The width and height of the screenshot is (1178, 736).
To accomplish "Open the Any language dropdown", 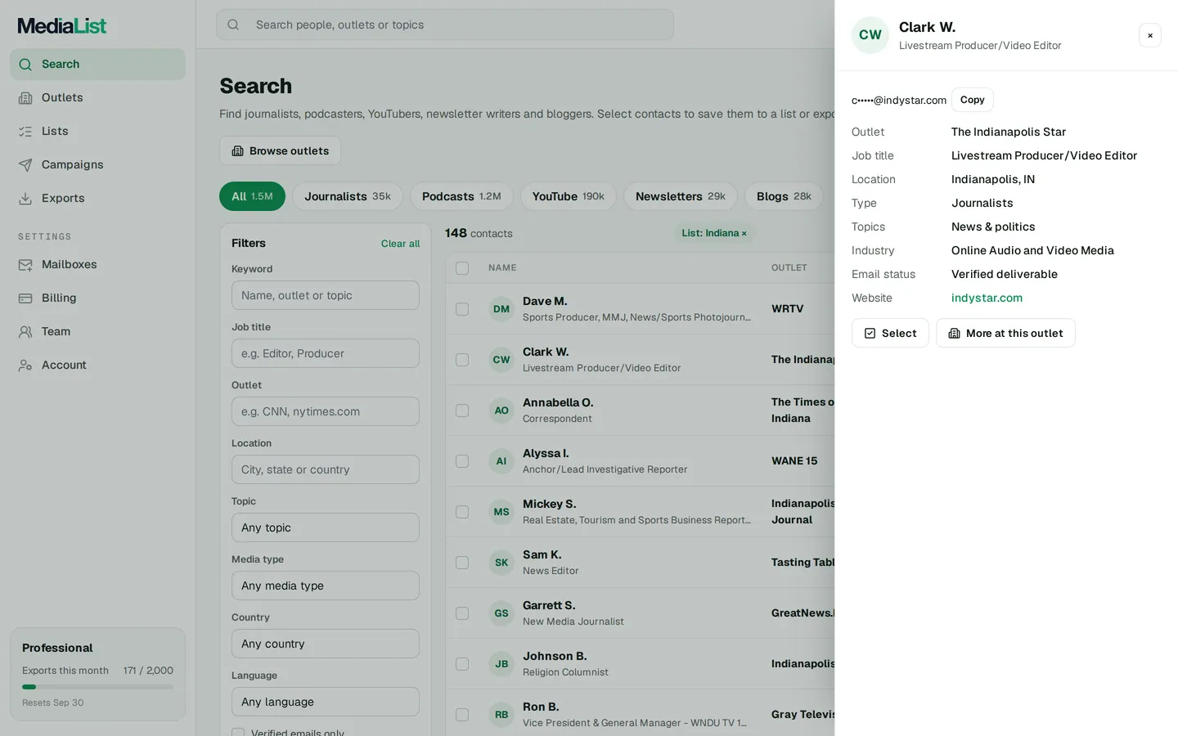I will (x=326, y=702).
